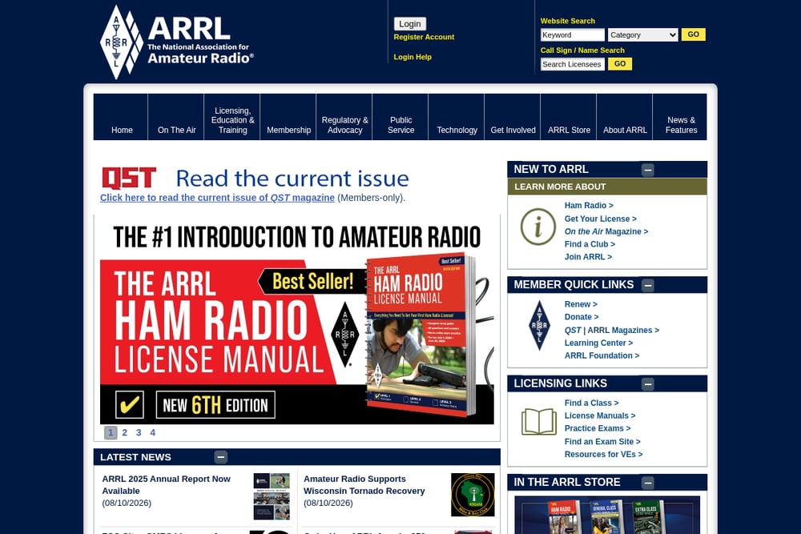Click the Wisconsin club logo news thumbnail
The image size is (801, 534).
(473, 495)
